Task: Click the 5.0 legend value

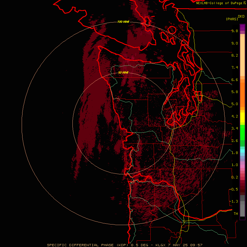Action: coord(235,104)
